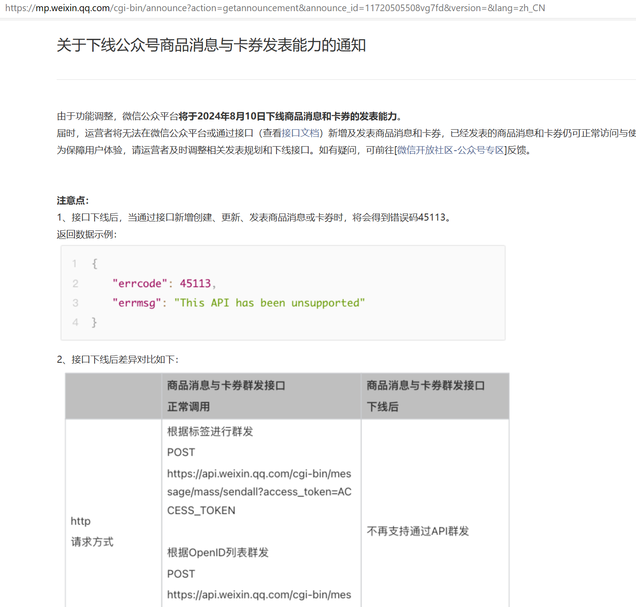Click the last visible URL https://api.weixin.qq.com/cgi-bin/mes
636x607 pixels.
[259, 595]
